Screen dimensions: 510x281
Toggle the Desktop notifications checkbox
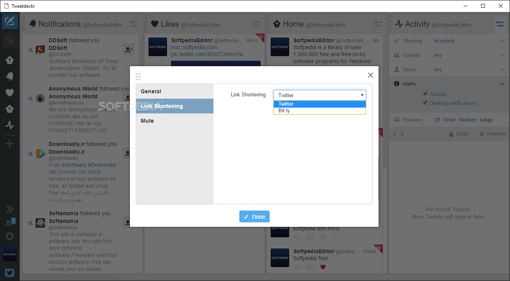pyautogui.click(x=425, y=103)
